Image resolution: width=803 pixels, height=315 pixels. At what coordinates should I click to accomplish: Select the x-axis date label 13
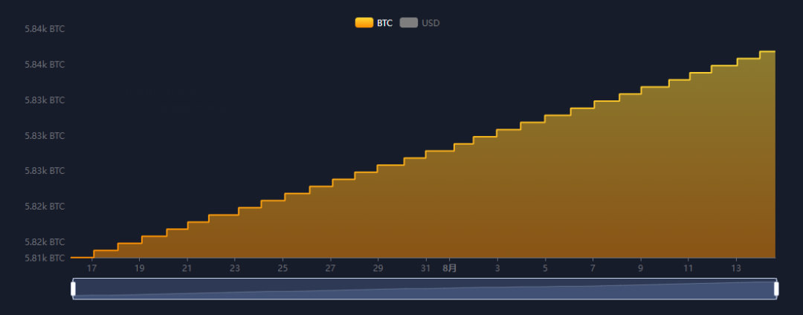pyautogui.click(x=736, y=268)
